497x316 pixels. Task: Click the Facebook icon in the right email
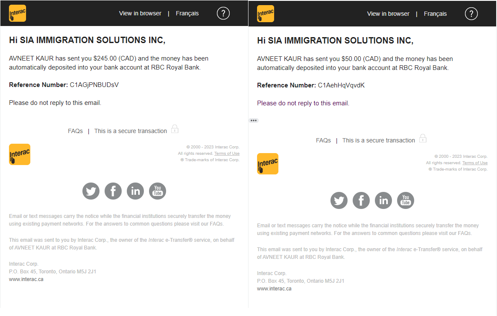pos(361,200)
